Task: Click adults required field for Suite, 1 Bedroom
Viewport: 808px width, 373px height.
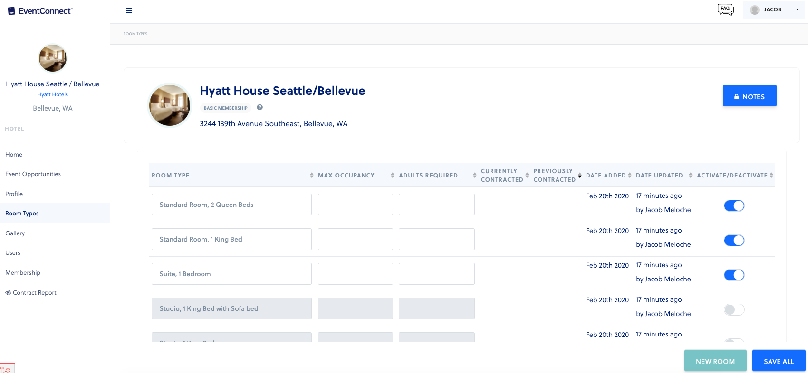Action: (437, 274)
